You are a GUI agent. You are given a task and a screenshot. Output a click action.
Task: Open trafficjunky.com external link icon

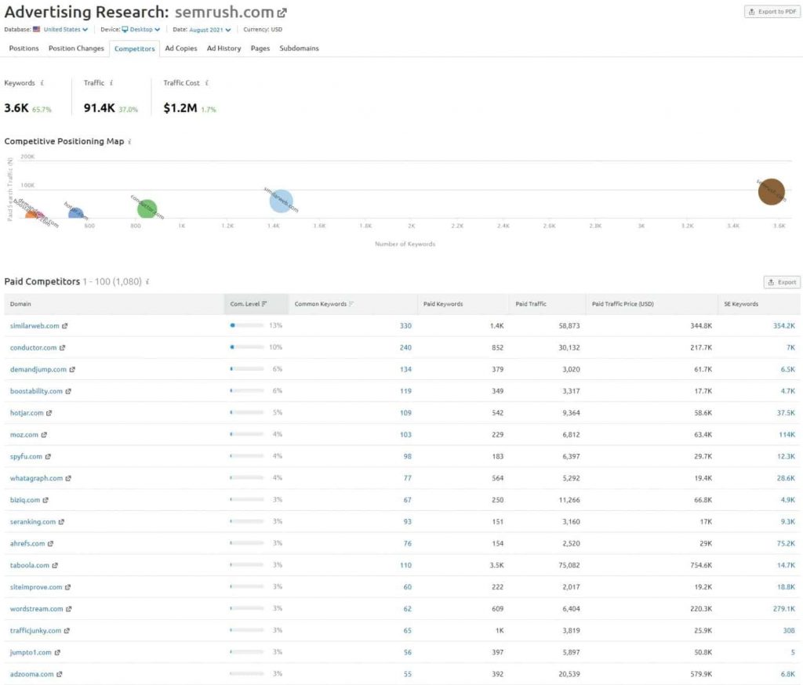tap(67, 630)
